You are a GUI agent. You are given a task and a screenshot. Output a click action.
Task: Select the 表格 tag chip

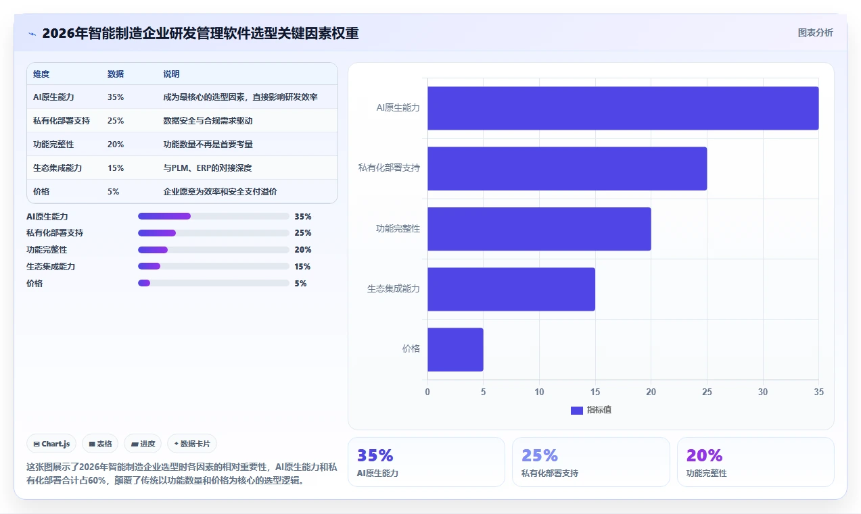[100, 444]
